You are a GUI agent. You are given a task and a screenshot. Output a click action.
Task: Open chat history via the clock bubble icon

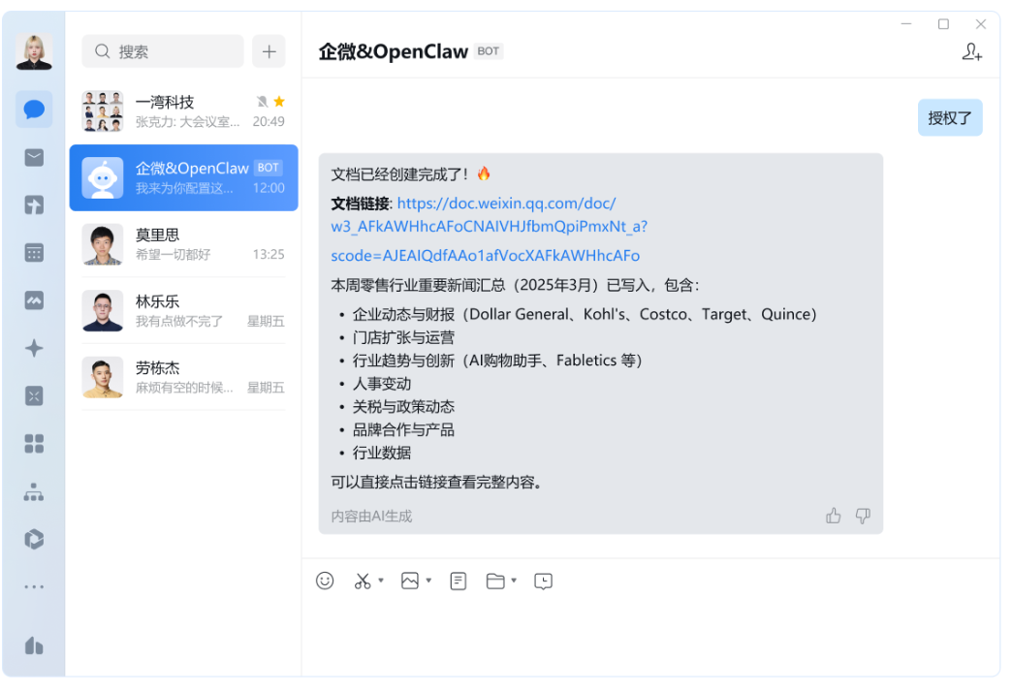pyautogui.click(x=543, y=581)
